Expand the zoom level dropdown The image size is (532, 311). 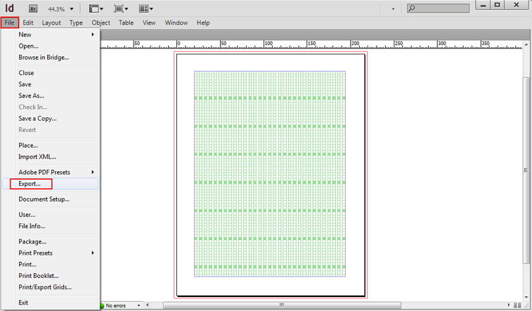point(71,9)
